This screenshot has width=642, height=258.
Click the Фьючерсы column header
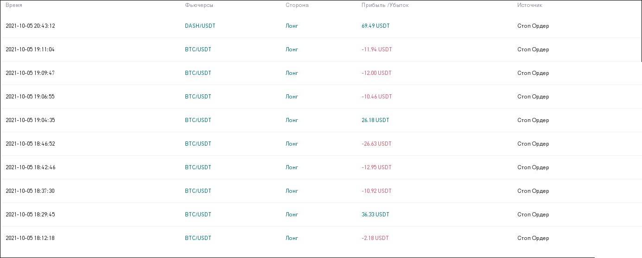(199, 5)
